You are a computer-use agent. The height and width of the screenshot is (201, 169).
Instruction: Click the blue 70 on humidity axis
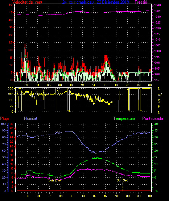pyautogui.click(x=4, y=144)
